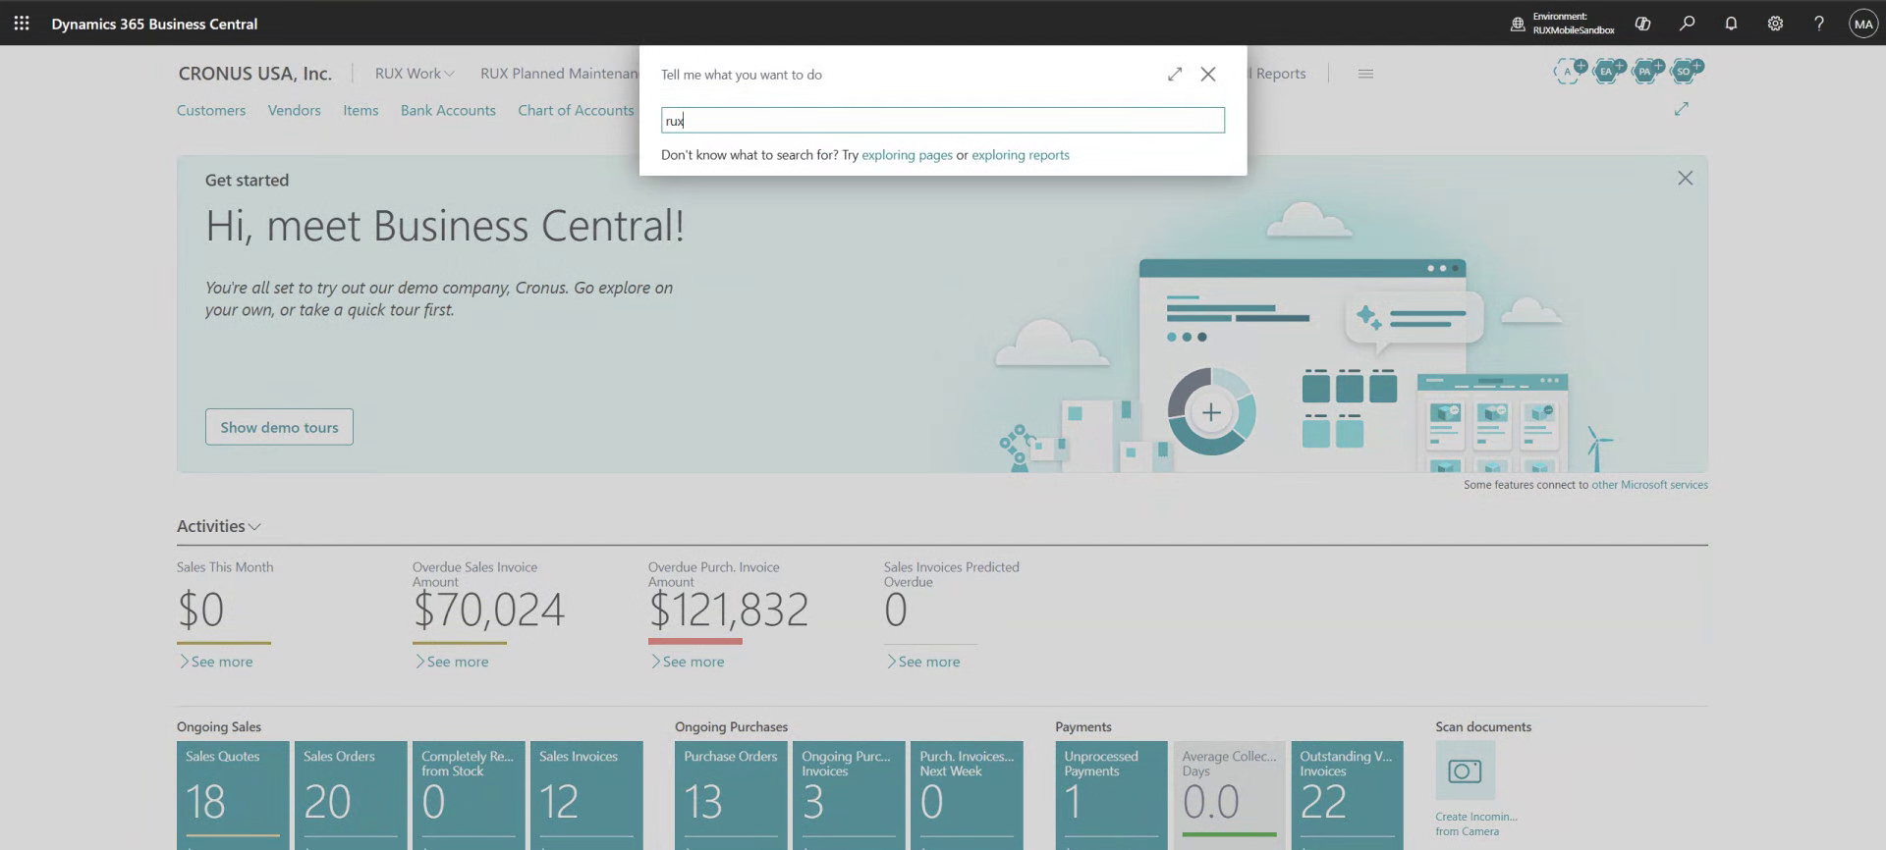Open the MA user account avatar
This screenshot has width=1886, height=850.
[1863, 24]
